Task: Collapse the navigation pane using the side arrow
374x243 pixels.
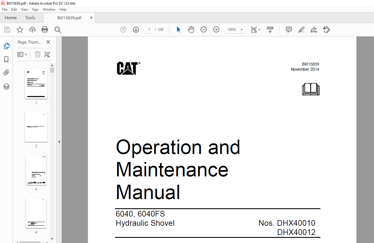Action: tap(59, 142)
